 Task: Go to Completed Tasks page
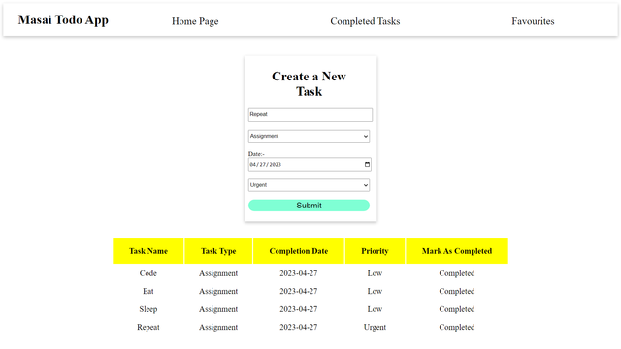click(365, 21)
